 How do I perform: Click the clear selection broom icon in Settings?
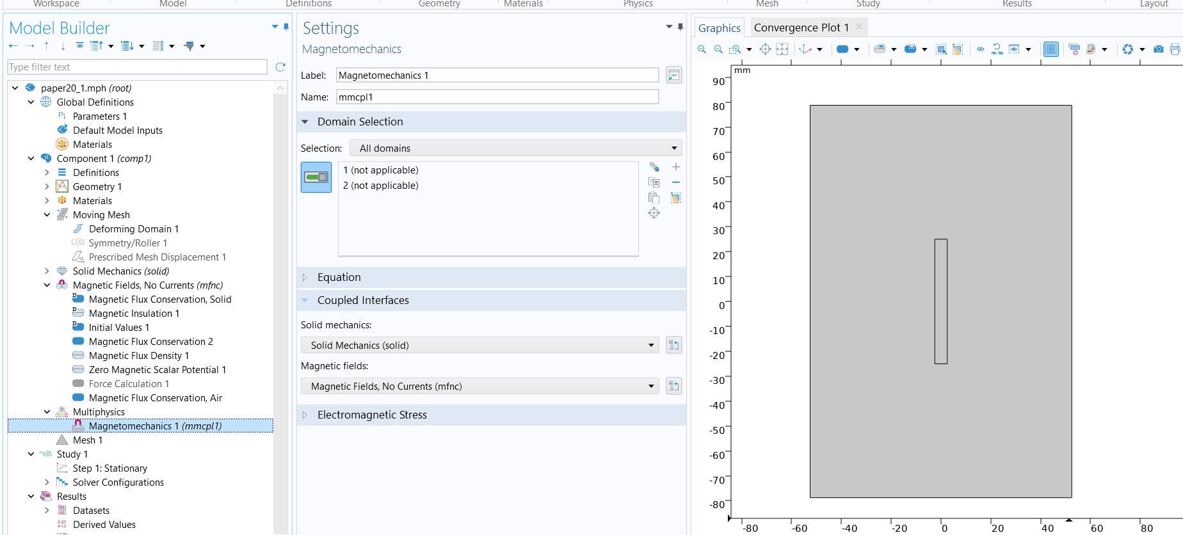click(x=675, y=198)
